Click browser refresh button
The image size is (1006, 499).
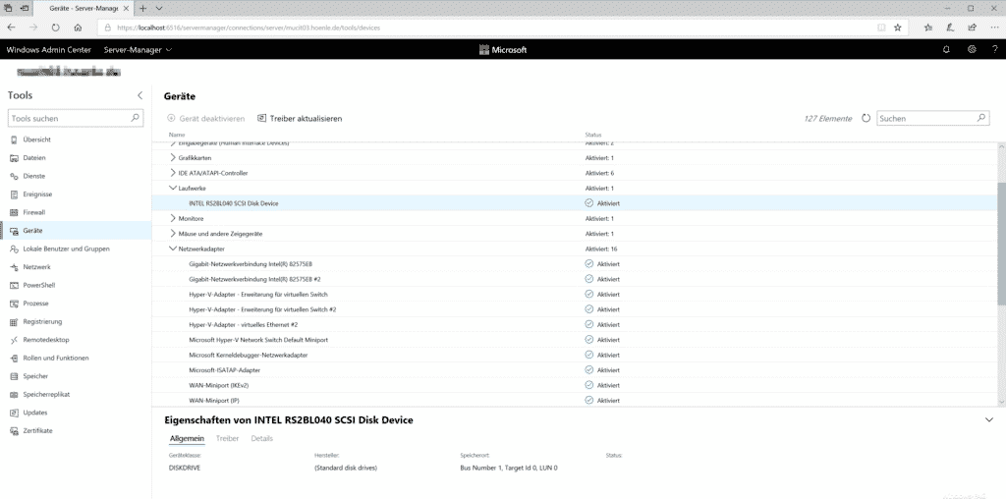coord(55,28)
